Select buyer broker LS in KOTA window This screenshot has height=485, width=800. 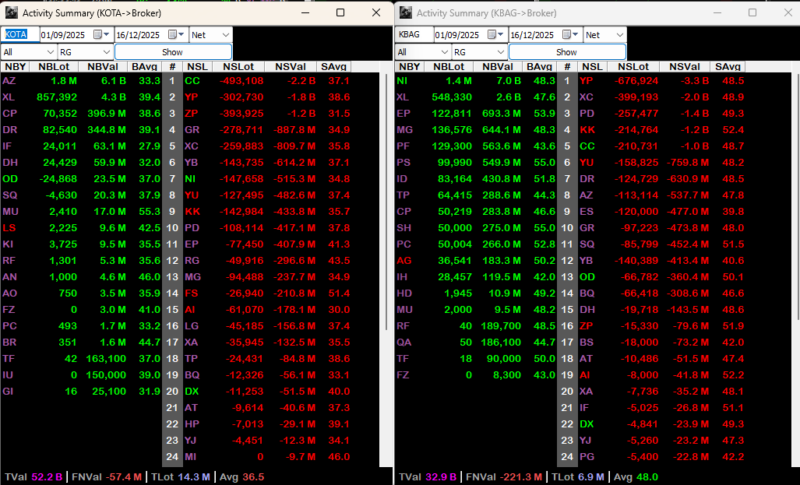(x=9, y=228)
